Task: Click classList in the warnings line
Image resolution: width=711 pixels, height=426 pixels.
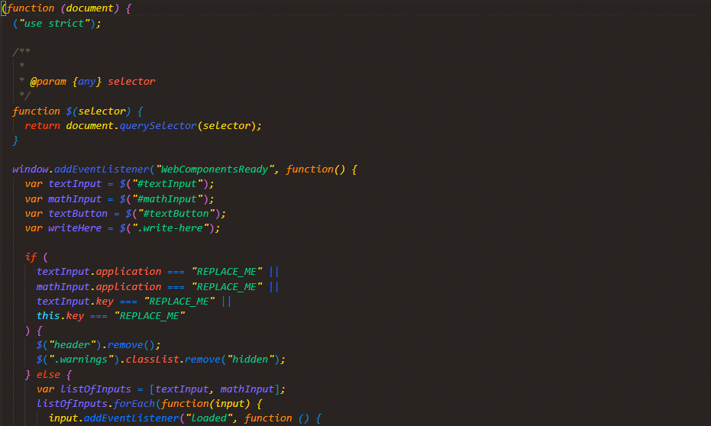Action: coord(153,360)
